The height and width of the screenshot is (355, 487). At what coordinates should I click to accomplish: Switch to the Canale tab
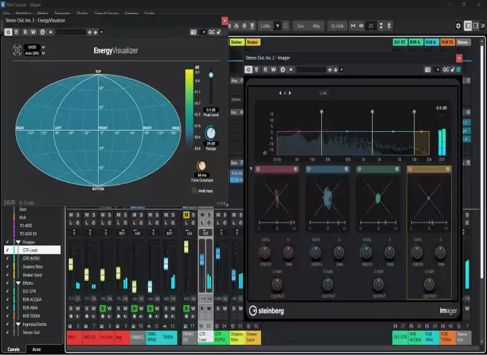point(13,348)
